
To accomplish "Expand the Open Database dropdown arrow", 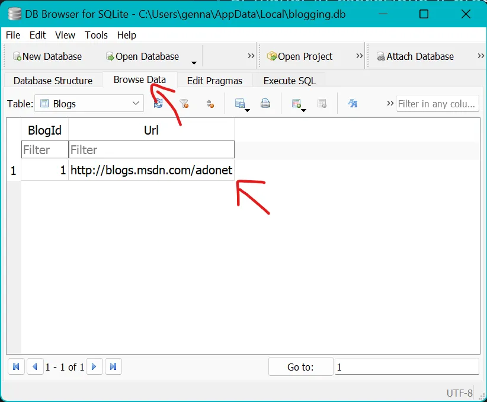I will pos(194,63).
